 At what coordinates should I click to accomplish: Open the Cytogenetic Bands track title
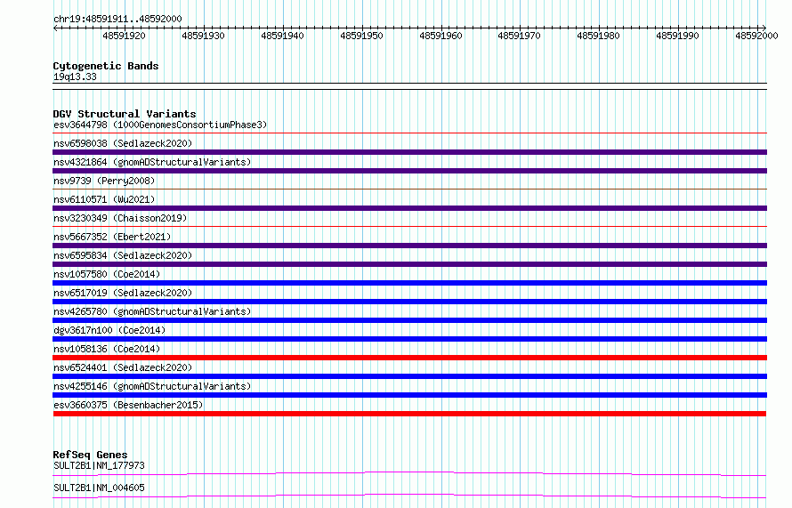[x=106, y=66]
